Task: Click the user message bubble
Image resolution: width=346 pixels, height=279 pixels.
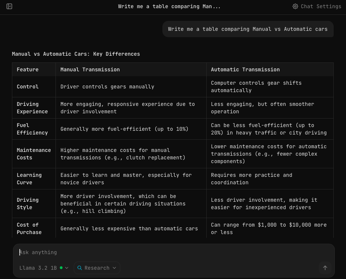Action: 248,29
